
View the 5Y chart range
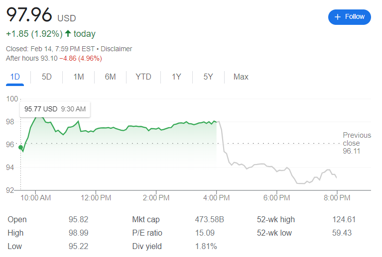tap(208, 77)
